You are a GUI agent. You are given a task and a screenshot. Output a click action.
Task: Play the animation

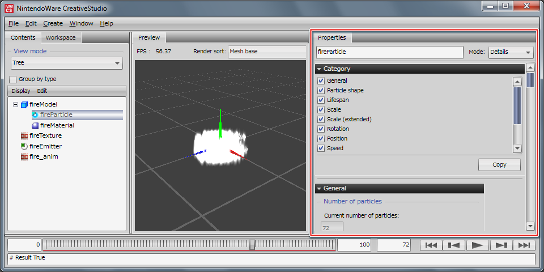pos(477,245)
